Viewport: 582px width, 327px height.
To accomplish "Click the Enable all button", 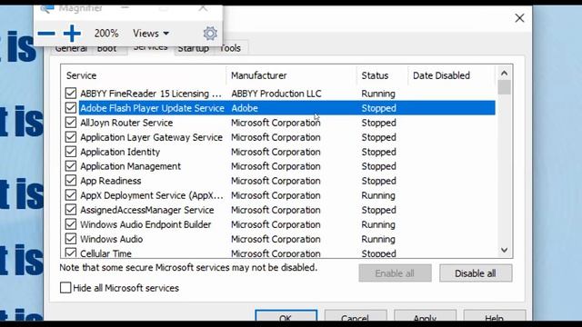I will (x=395, y=273).
